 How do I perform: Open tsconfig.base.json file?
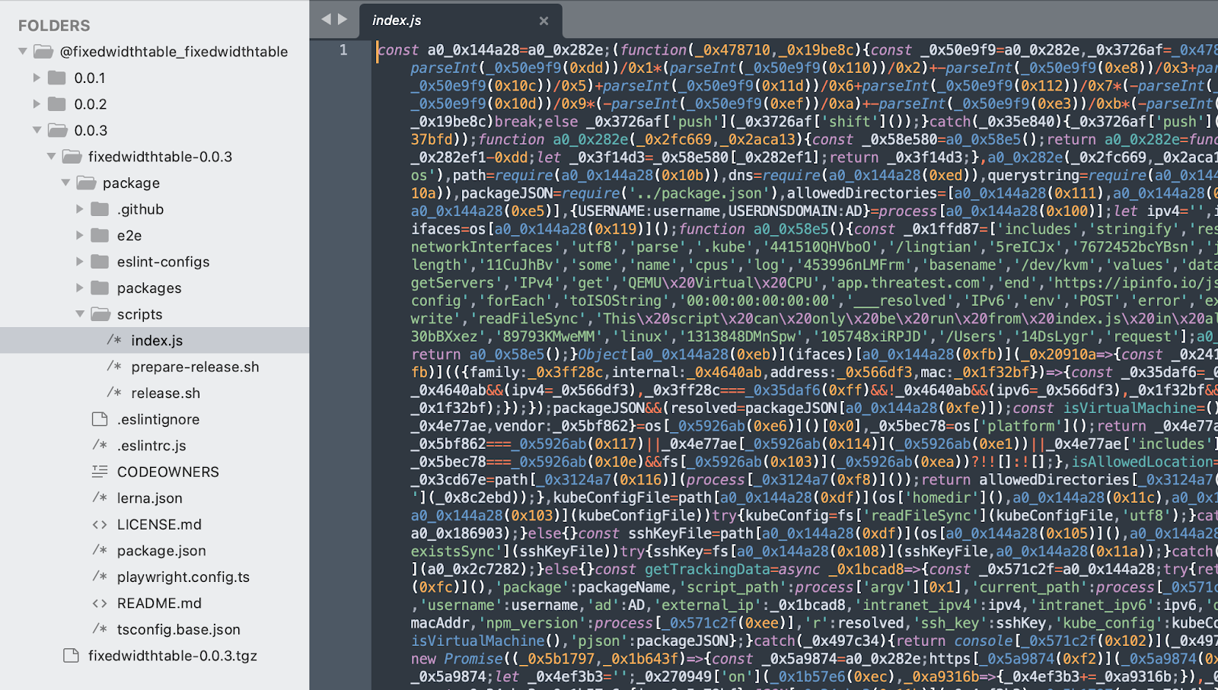click(179, 629)
